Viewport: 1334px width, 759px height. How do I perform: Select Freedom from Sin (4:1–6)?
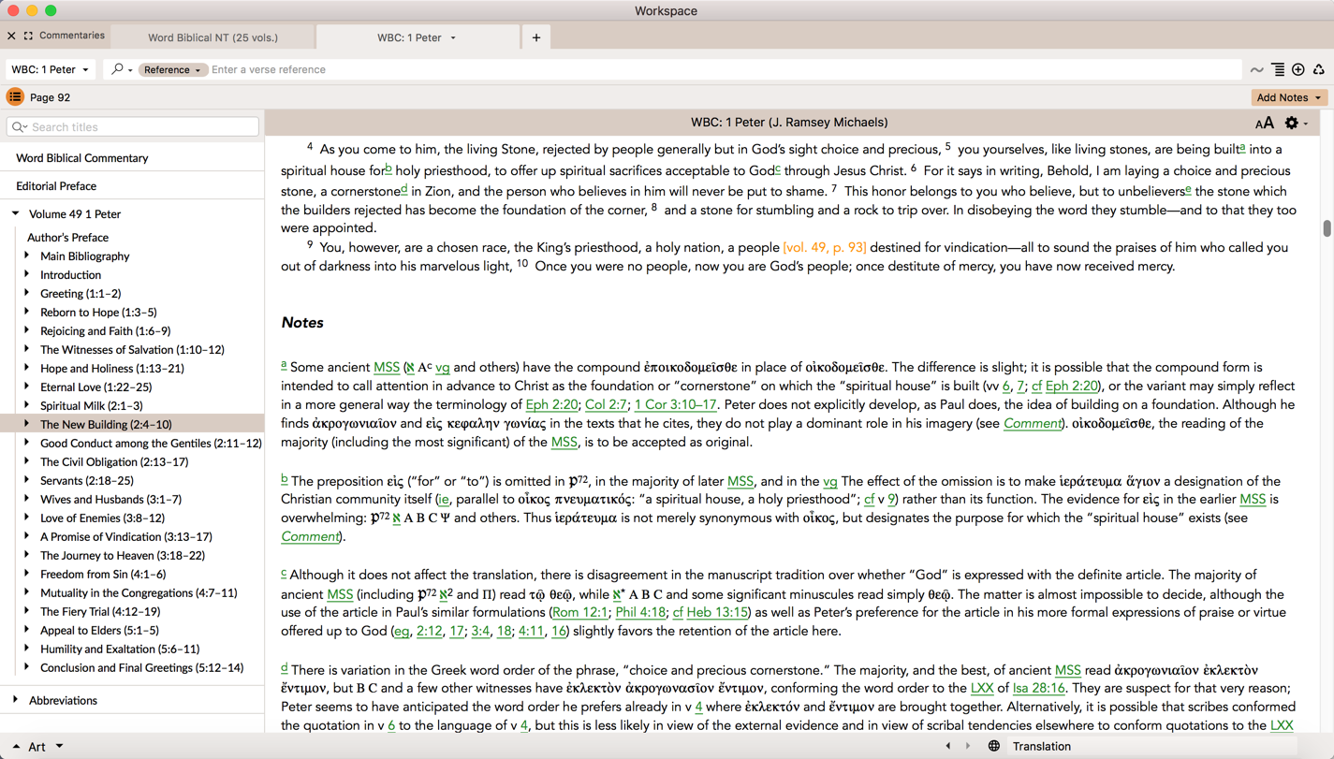[103, 575]
